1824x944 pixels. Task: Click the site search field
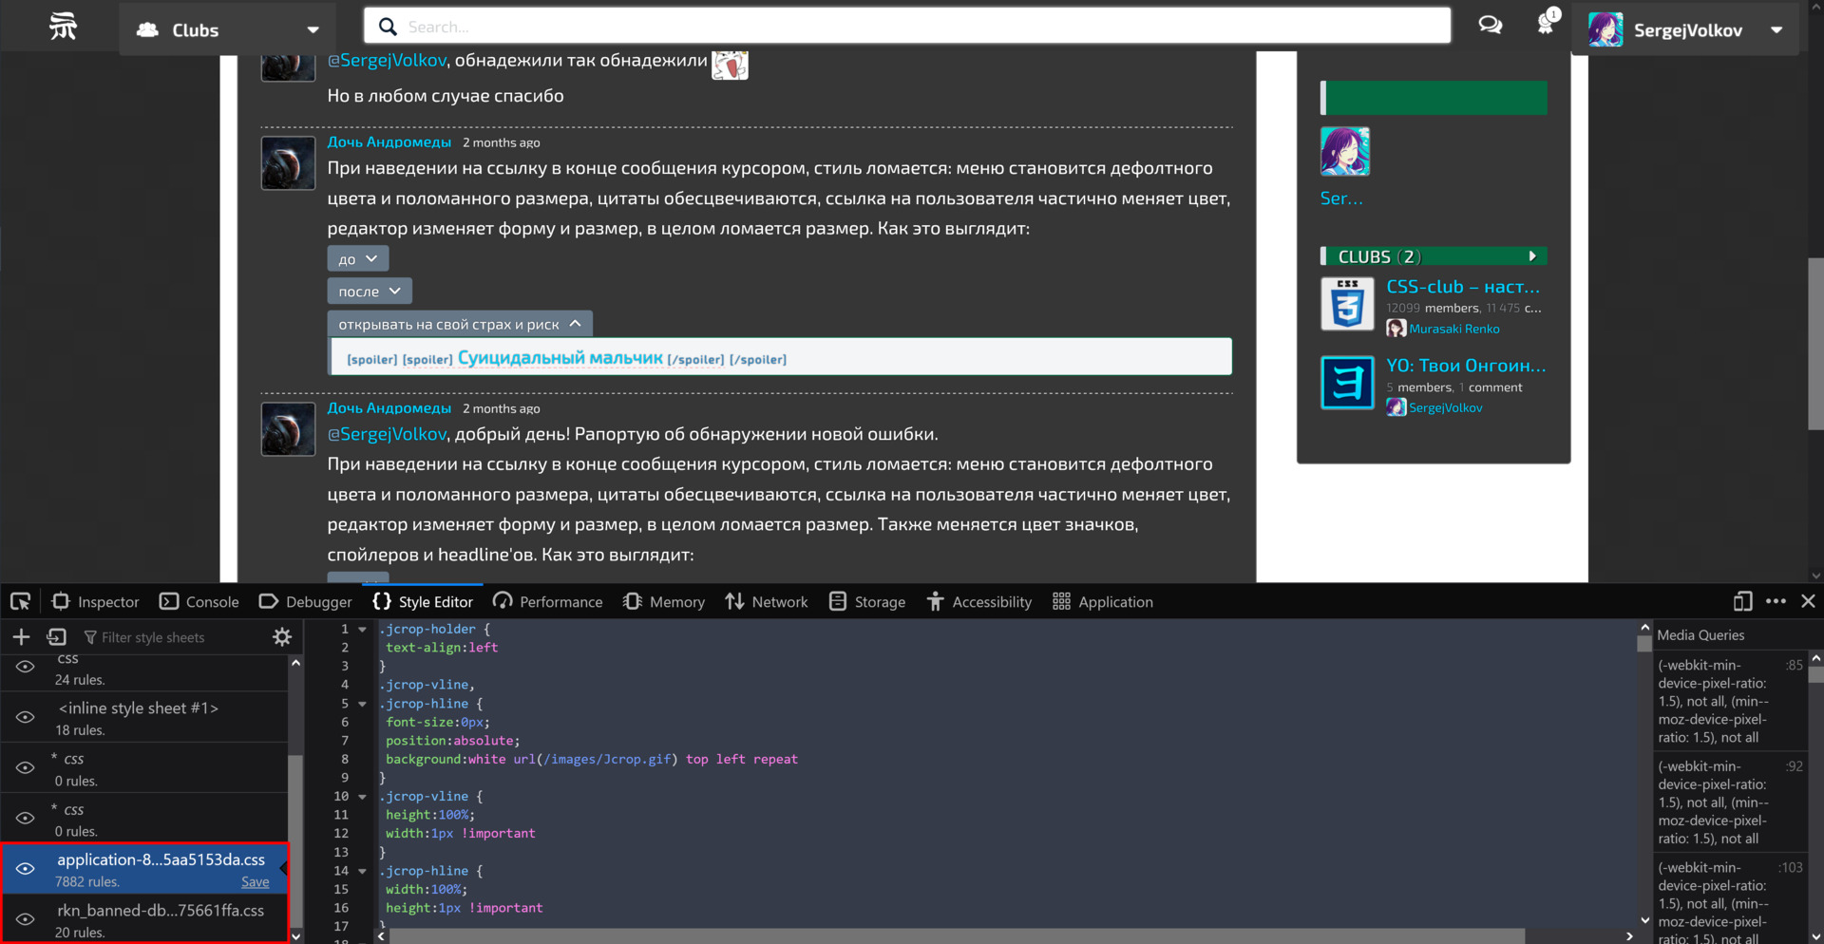907,27
